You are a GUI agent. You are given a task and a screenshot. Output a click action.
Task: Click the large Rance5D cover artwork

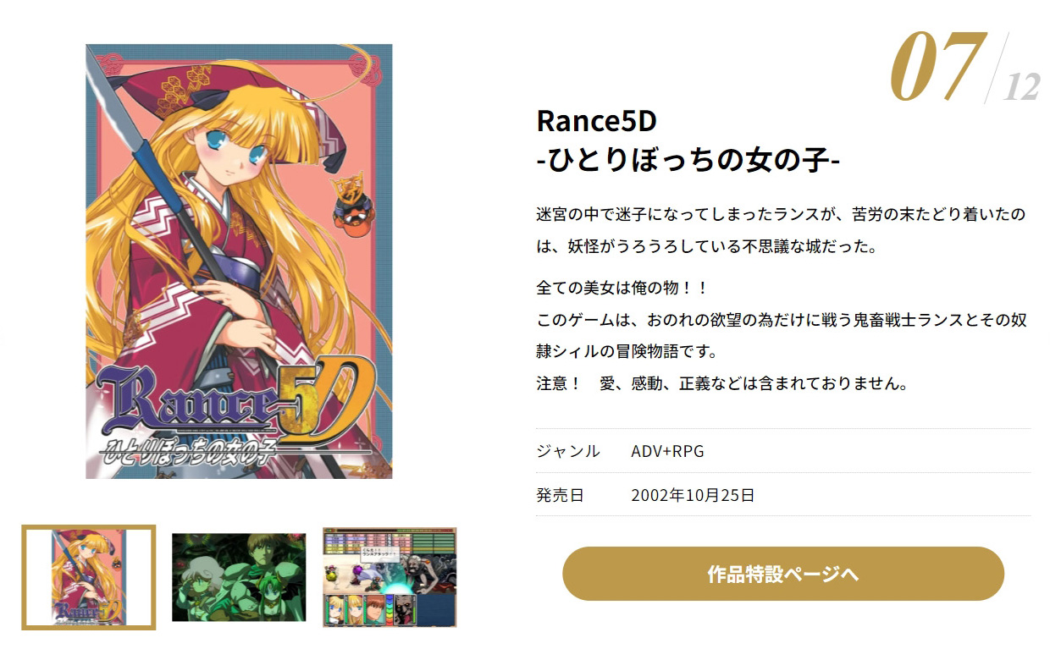(x=239, y=261)
